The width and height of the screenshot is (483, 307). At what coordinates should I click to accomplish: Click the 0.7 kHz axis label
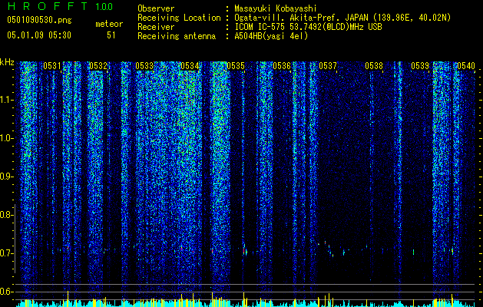click(x=6, y=253)
